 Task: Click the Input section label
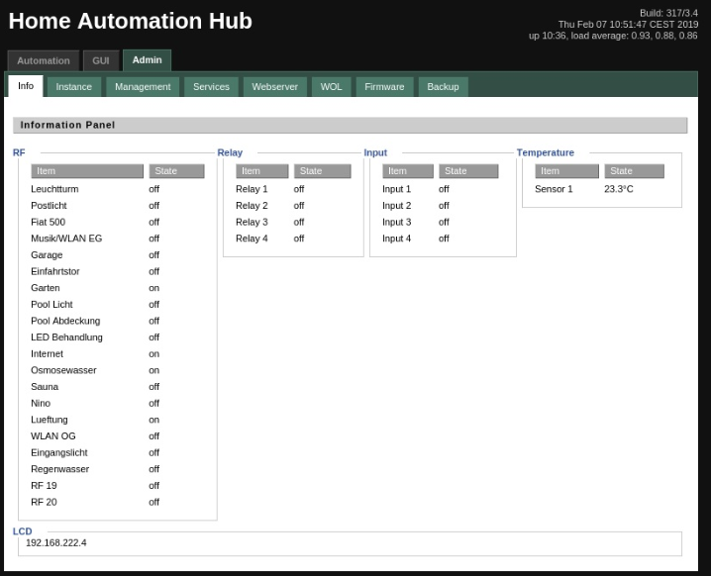click(x=375, y=152)
